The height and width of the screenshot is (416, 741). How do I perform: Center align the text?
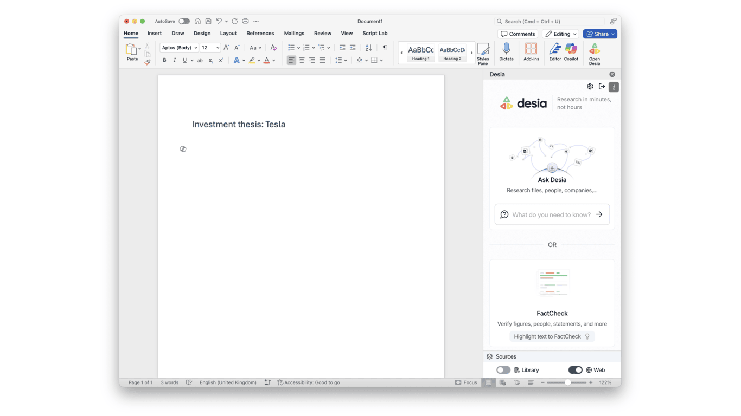pos(302,60)
